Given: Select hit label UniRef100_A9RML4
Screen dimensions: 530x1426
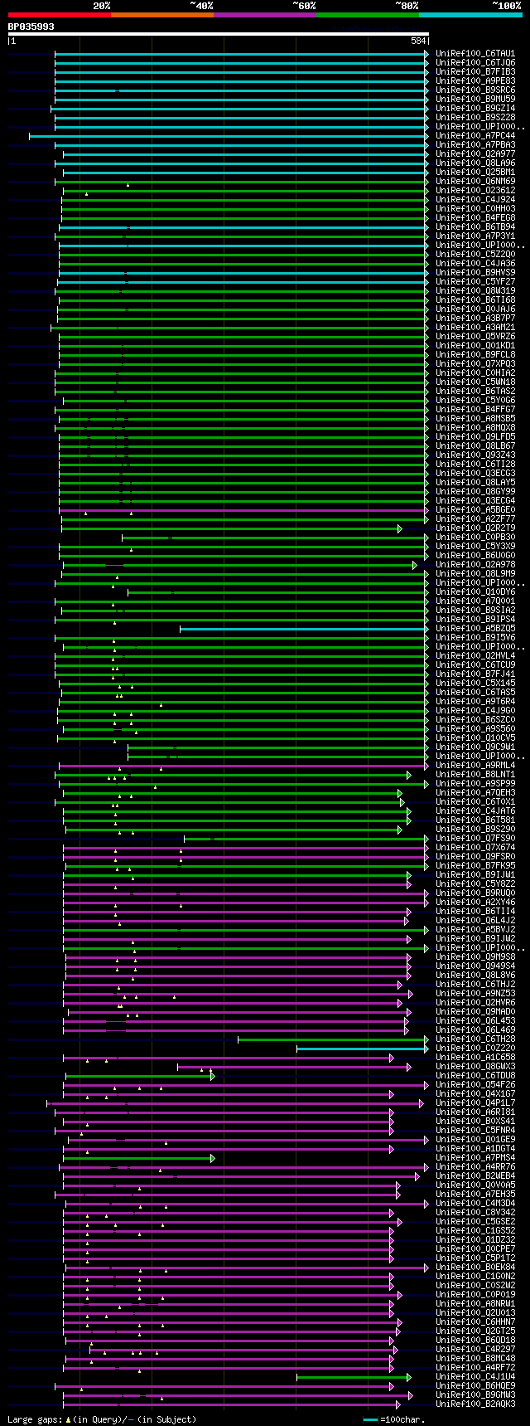Looking at the screenshot, I should [x=475, y=766].
